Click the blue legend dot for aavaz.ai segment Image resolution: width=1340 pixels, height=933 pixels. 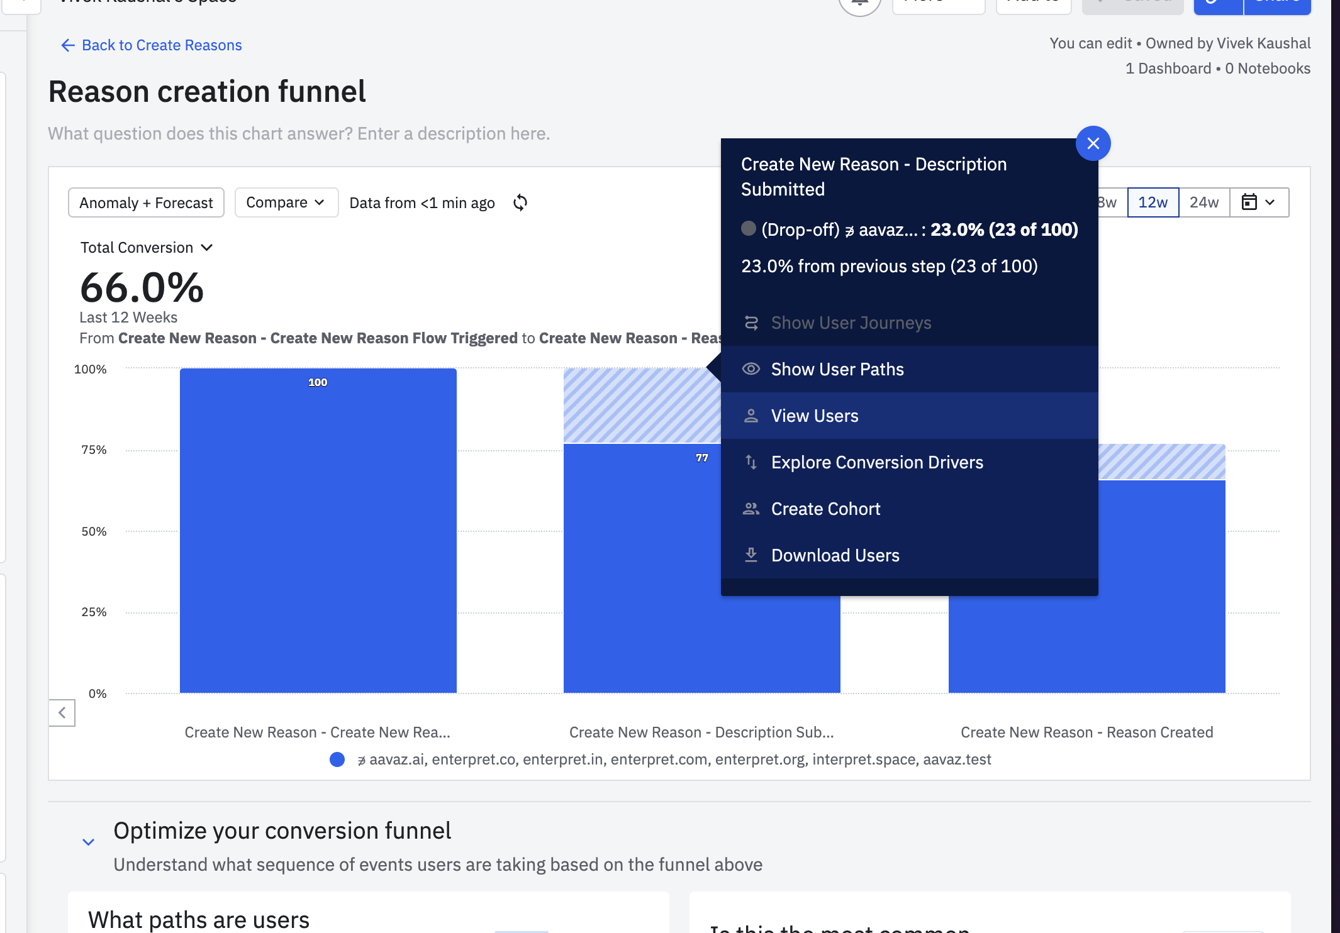point(337,759)
